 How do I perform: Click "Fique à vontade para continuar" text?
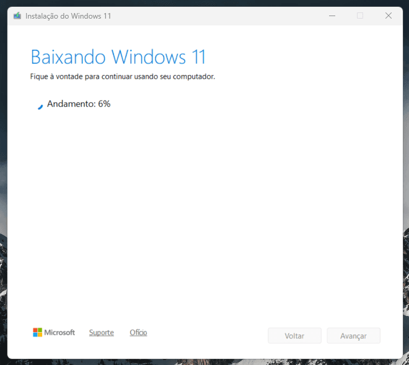[81, 76]
